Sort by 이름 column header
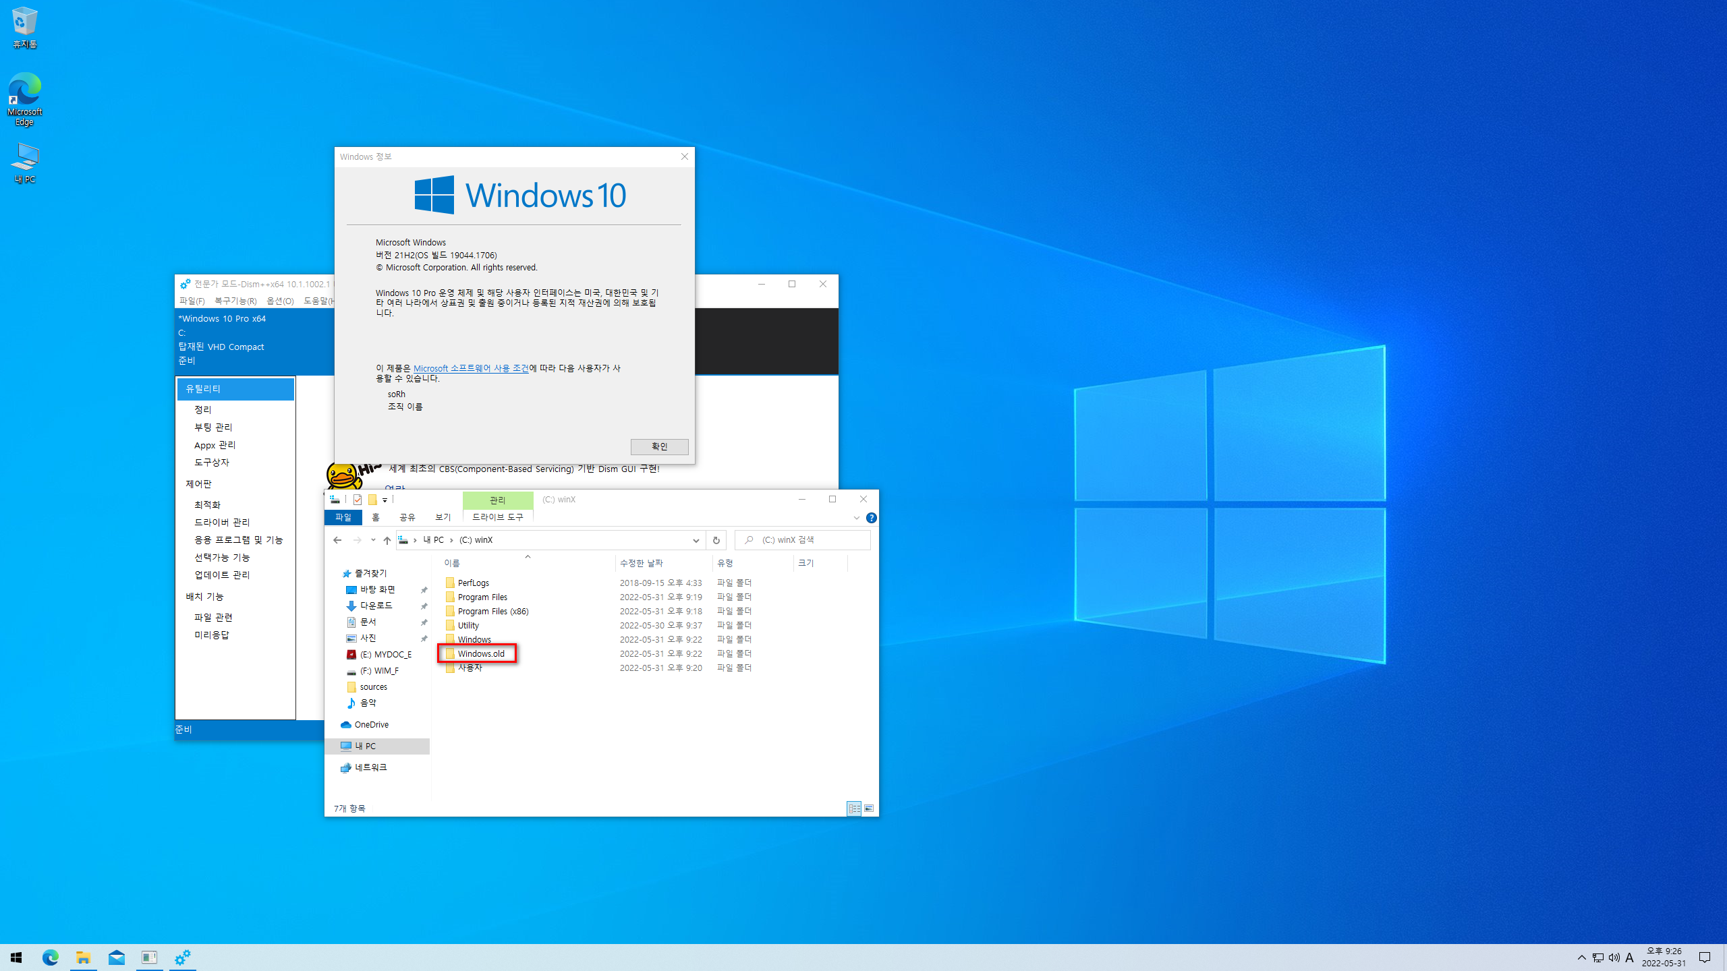Screen dimensions: 1727x971 point(526,563)
